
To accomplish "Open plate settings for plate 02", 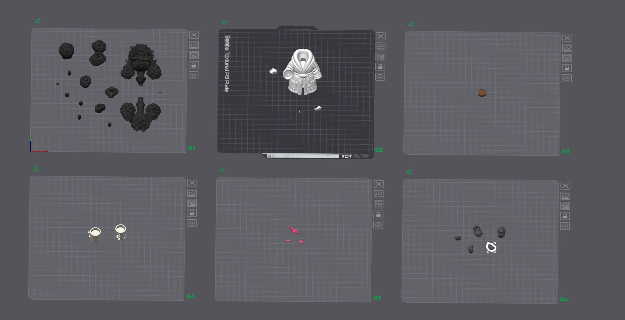I will pyautogui.click(x=380, y=77).
